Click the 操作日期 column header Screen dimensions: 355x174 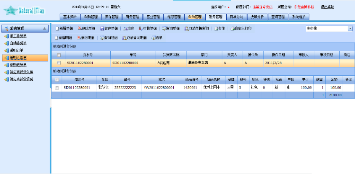tap(278, 55)
